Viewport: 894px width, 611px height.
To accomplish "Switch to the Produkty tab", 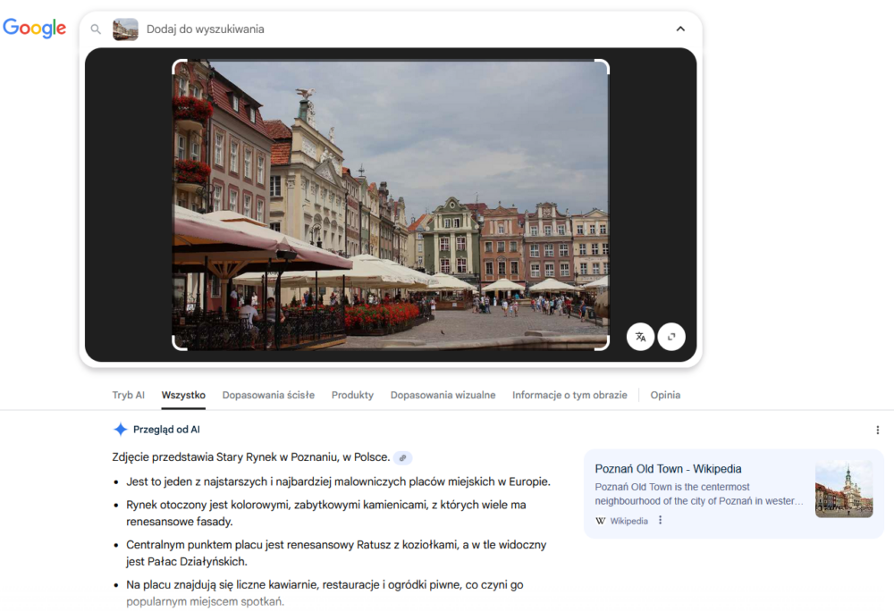I will 352,395.
